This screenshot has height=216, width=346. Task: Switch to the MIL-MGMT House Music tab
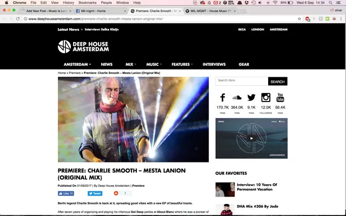click(211, 11)
